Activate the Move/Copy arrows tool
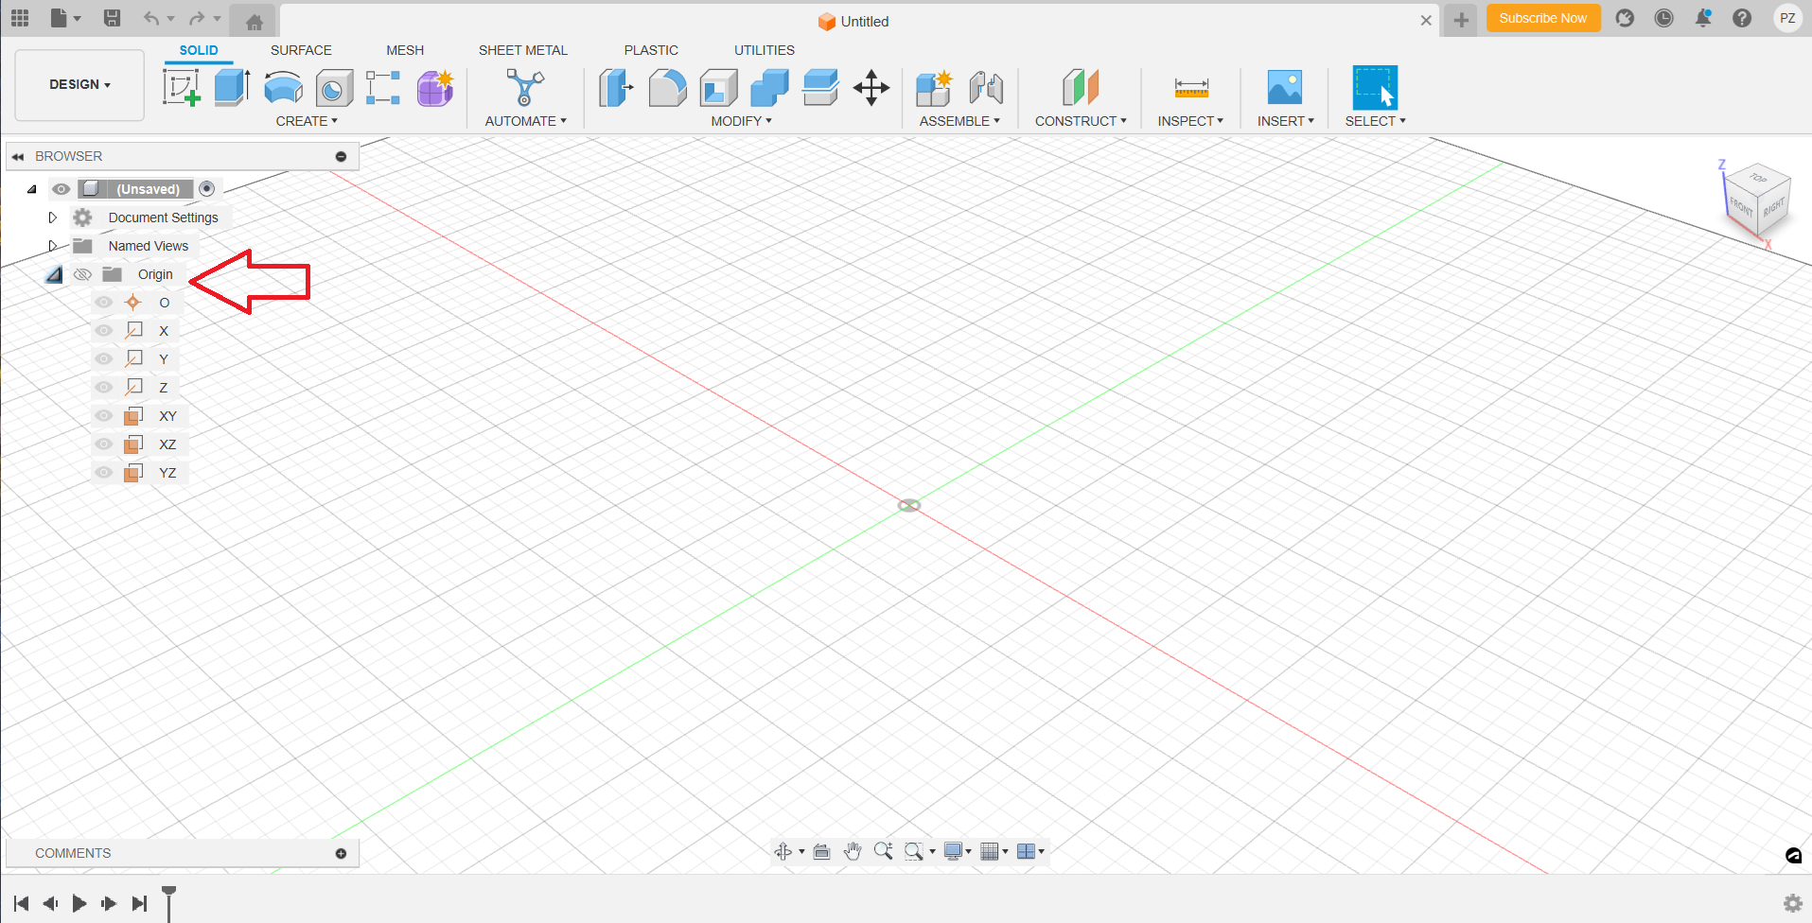The width and height of the screenshot is (1812, 923). tap(871, 88)
